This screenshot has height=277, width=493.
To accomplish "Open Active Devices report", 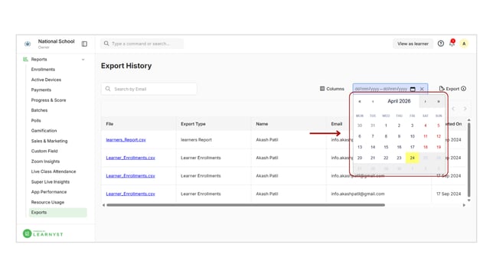I will pos(46,80).
